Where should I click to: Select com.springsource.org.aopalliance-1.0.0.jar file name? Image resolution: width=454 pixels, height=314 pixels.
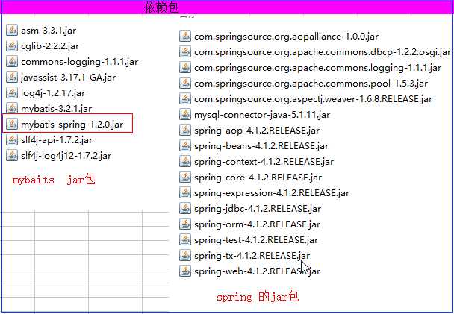286,37
